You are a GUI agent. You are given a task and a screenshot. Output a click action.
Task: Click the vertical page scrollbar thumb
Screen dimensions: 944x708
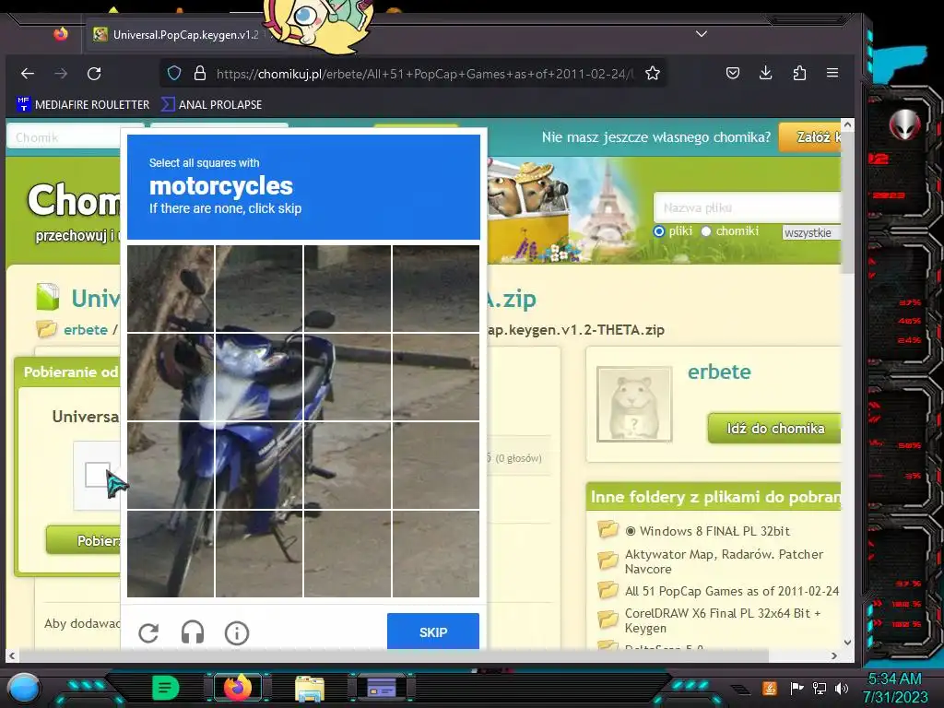(x=847, y=205)
